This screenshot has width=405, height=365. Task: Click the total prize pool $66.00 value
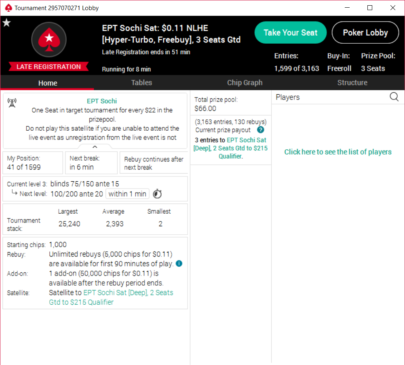(205, 108)
